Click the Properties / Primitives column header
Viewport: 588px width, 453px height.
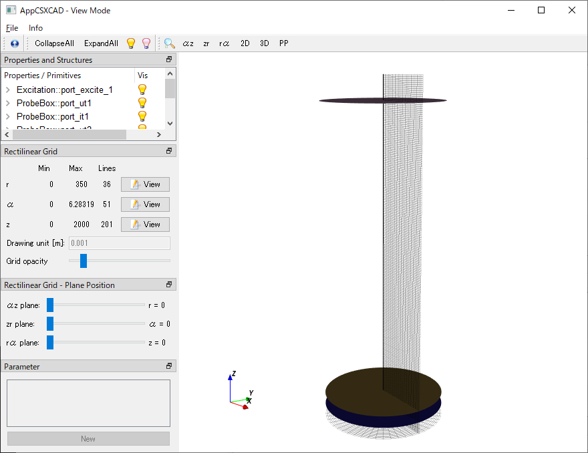coord(68,75)
